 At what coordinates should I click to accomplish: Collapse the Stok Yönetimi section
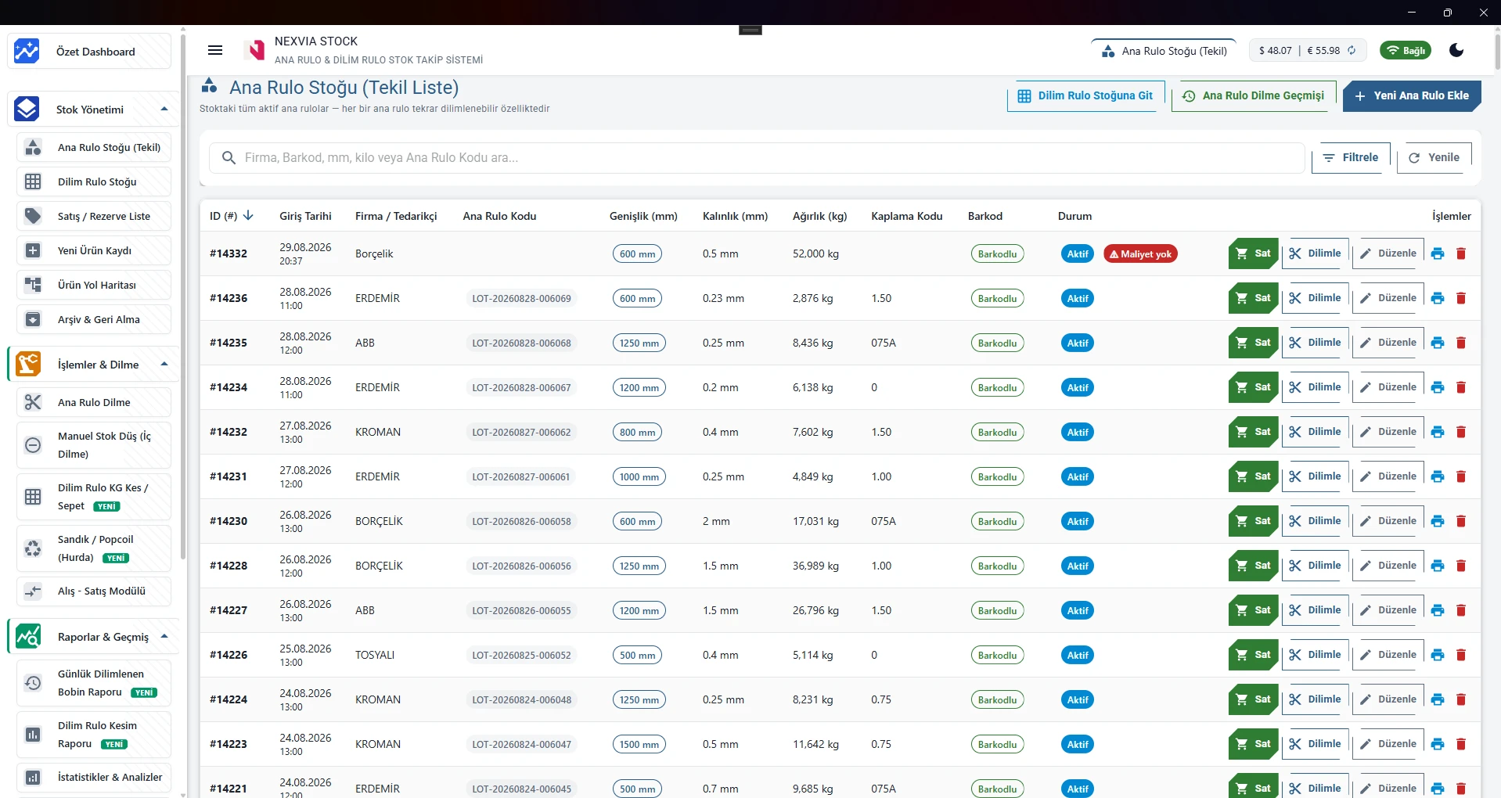coord(164,109)
